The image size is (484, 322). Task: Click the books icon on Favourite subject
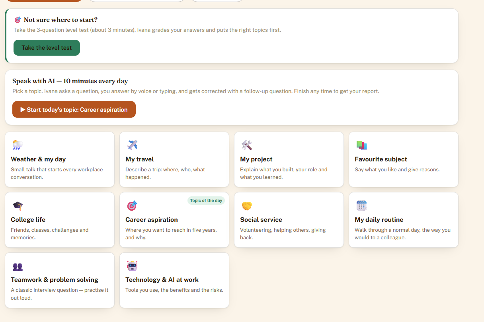361,145
